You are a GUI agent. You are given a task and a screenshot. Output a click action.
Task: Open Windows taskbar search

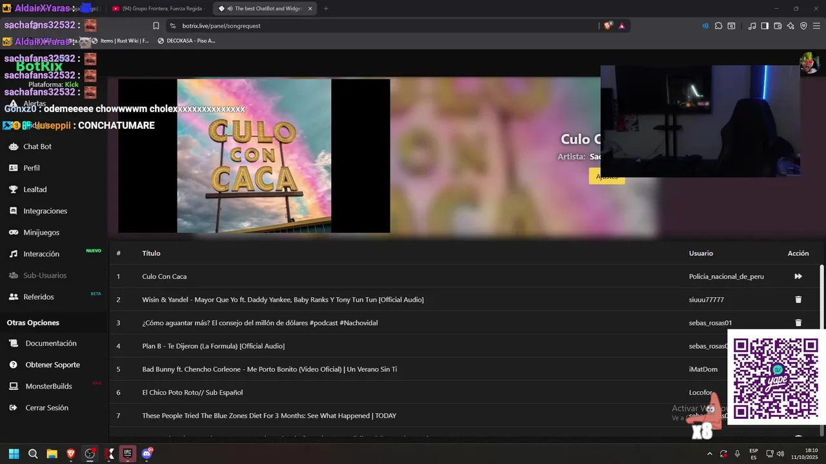coord(33,454)
